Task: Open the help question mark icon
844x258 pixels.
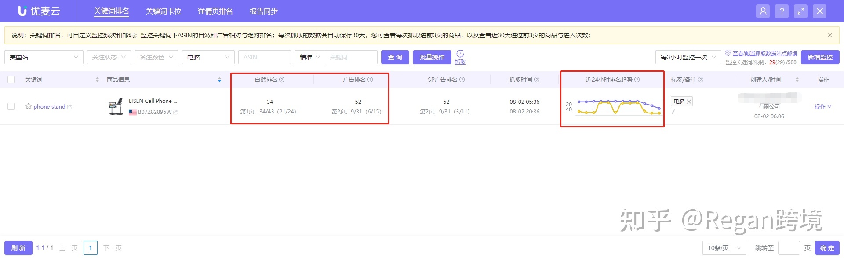Action: [x=782, y=11]
